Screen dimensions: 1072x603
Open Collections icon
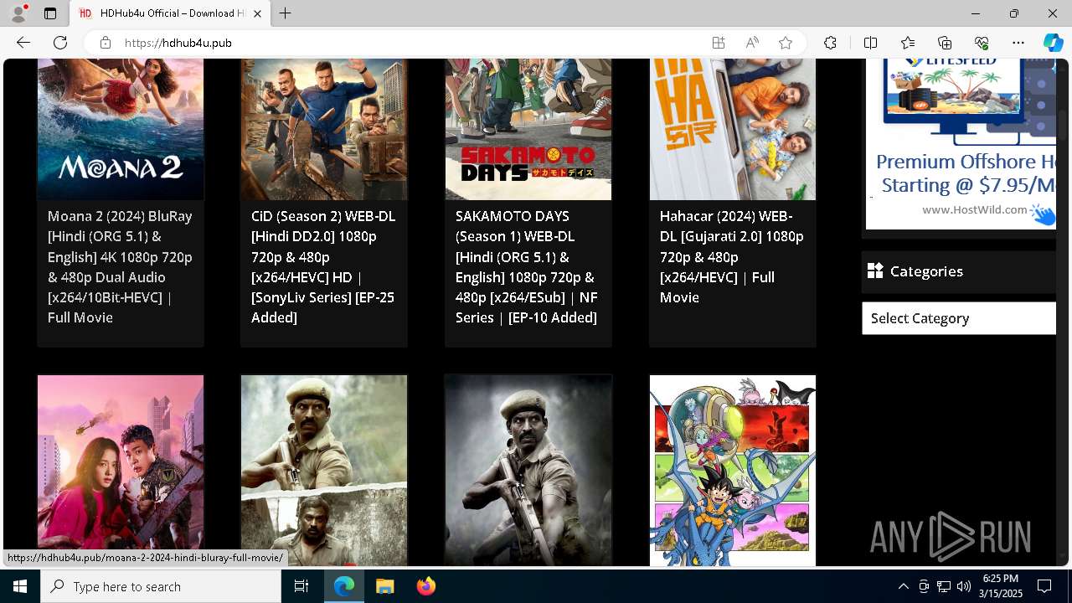click(x=945, y=43)
